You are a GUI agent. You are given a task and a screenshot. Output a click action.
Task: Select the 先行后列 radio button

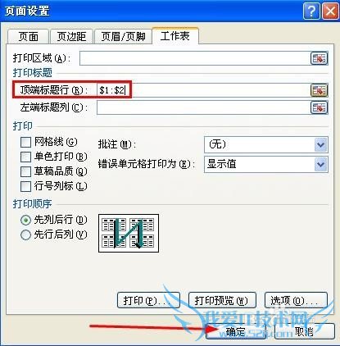tap(25, 234)
